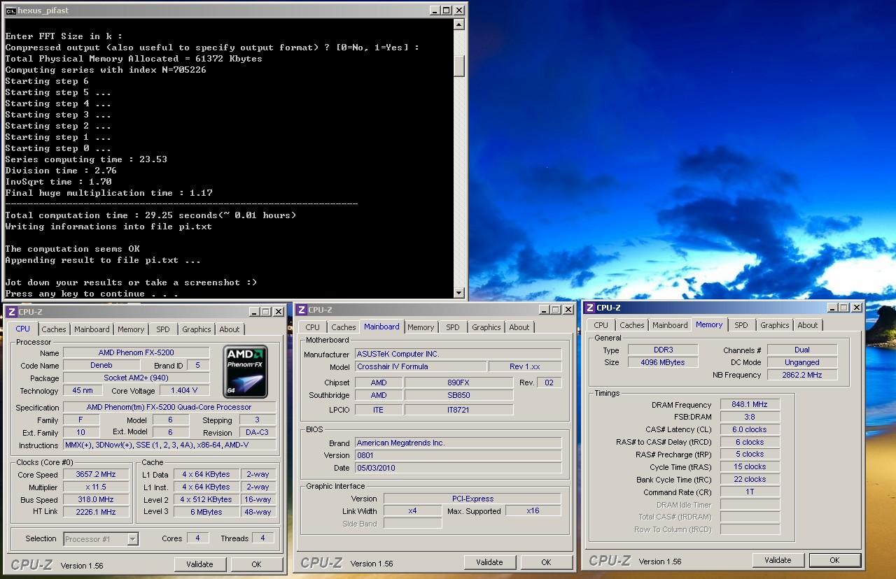Click the CPU-Z icon in the Mainboard window title
Screen dimensions: 896x579
pyautogui.click(x=301, y=310)
